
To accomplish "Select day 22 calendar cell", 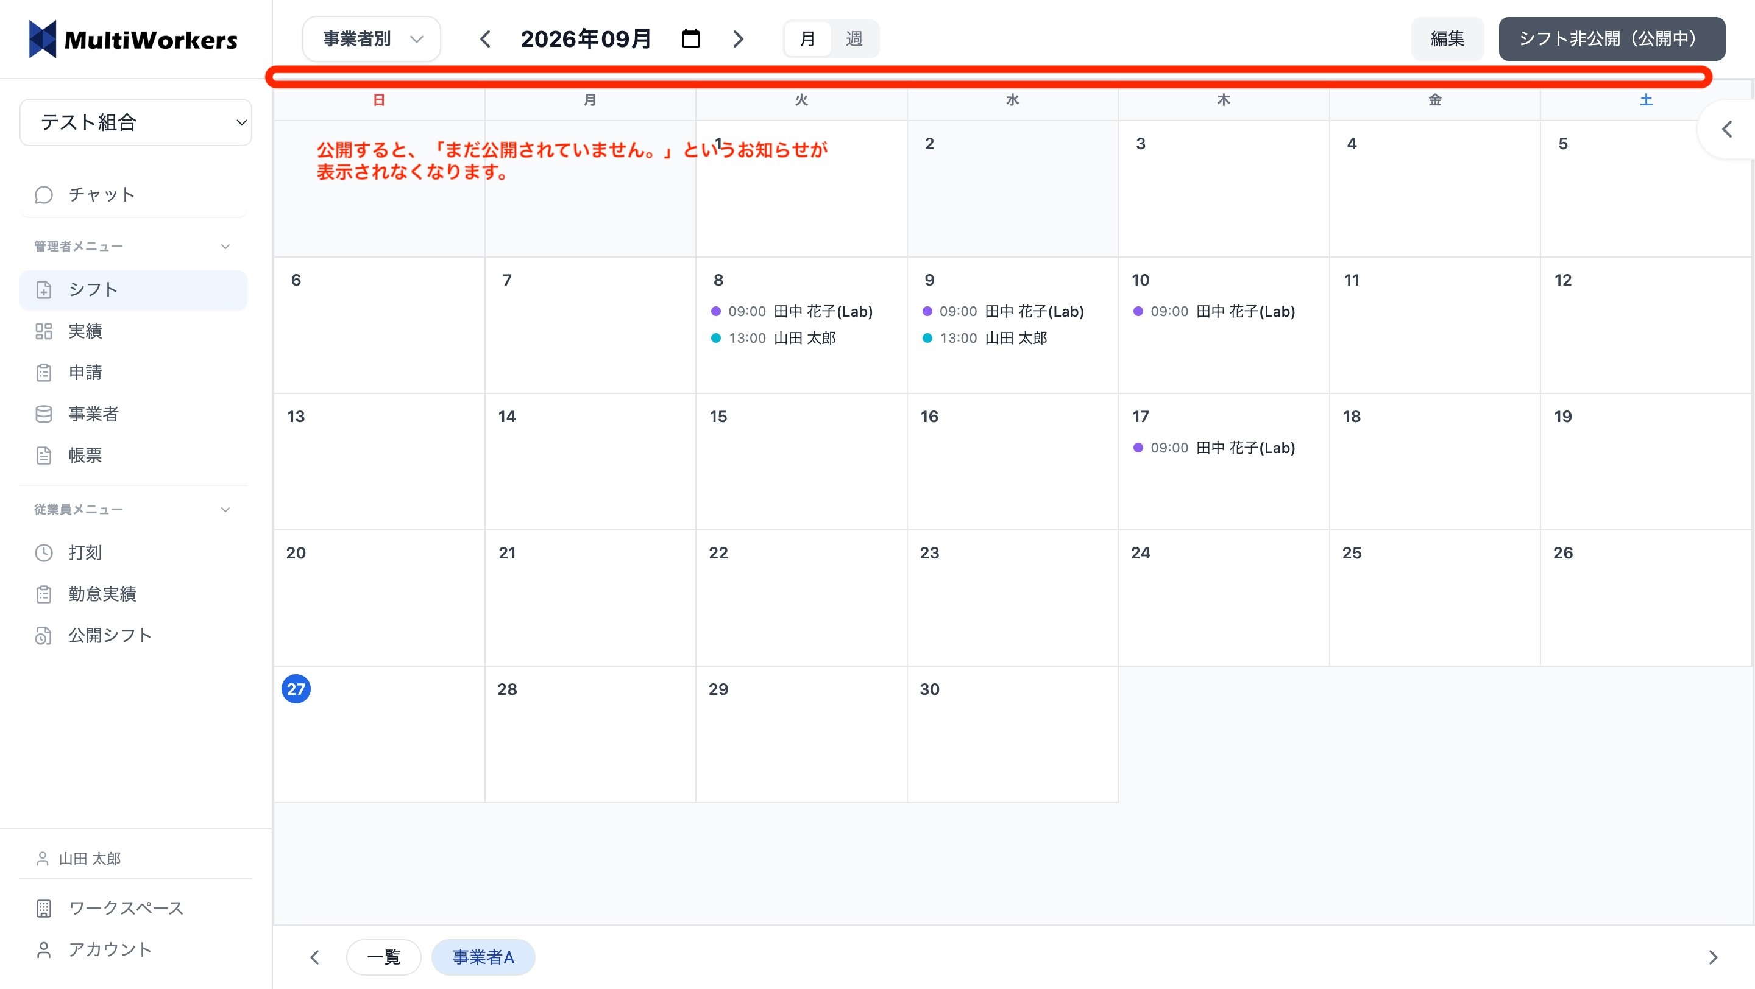I will pyautogui.click(x=801, y=597).
